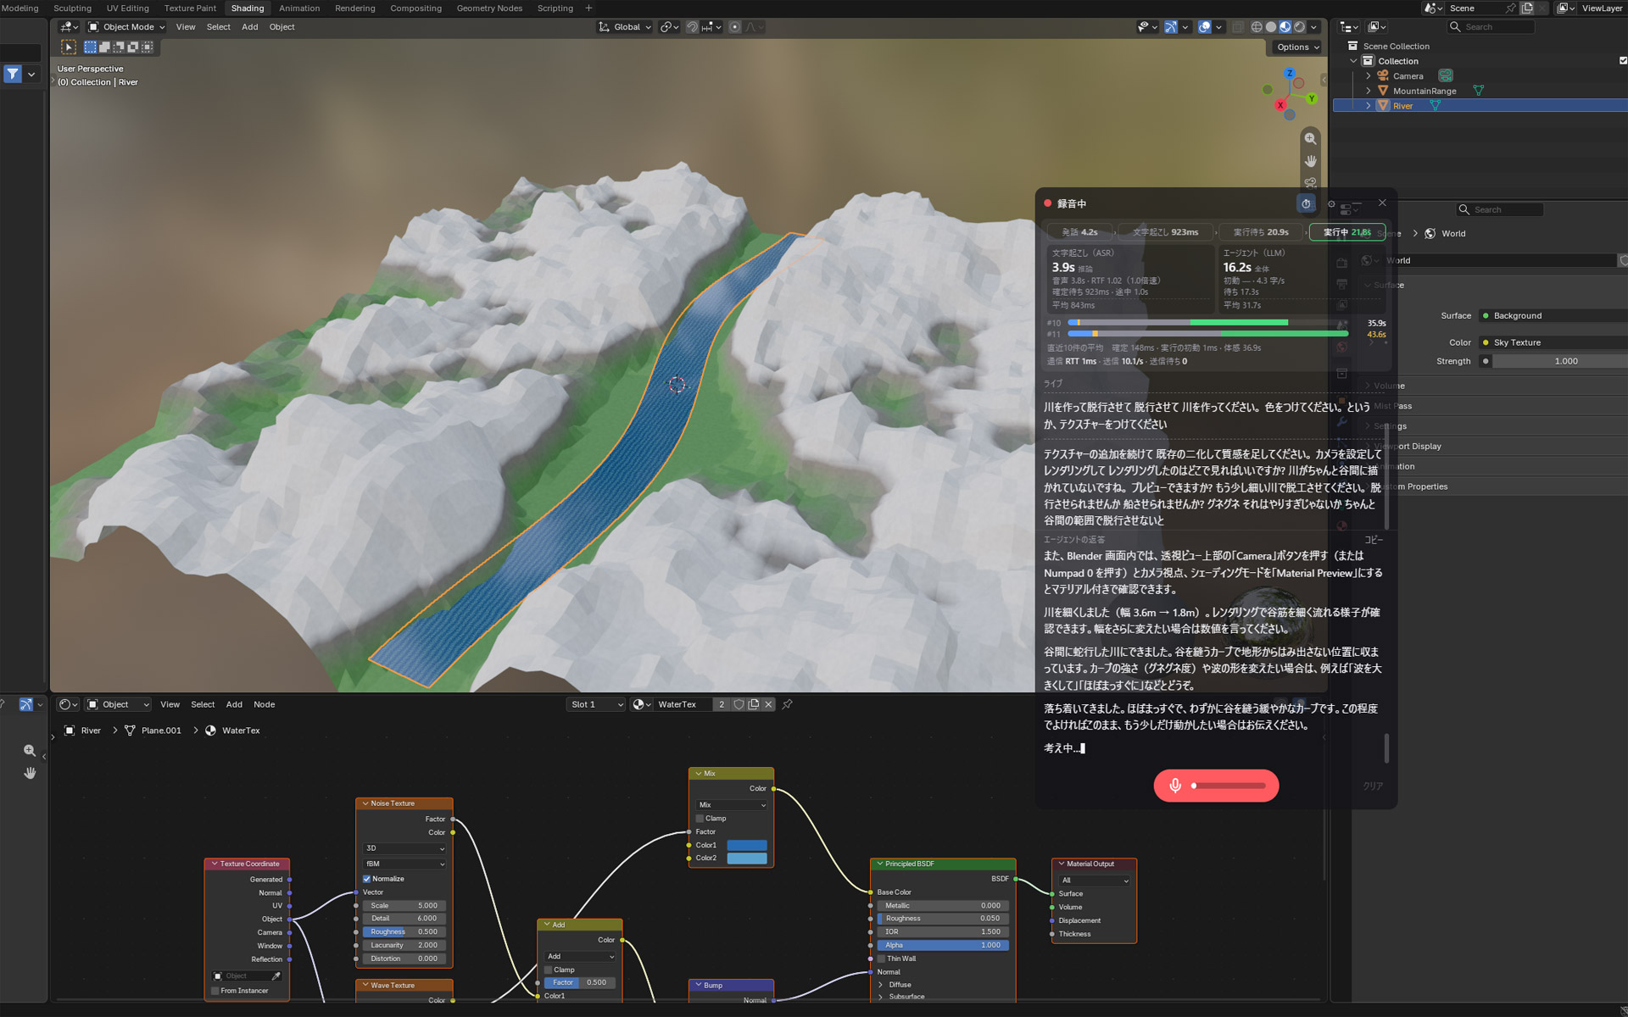
Task: Click the world Strength value field
Action: point(1560,361)
